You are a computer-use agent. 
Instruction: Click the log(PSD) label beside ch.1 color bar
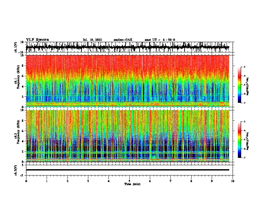point(247,87)
